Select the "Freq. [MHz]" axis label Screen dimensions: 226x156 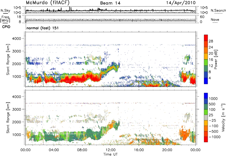coord(5,19)
